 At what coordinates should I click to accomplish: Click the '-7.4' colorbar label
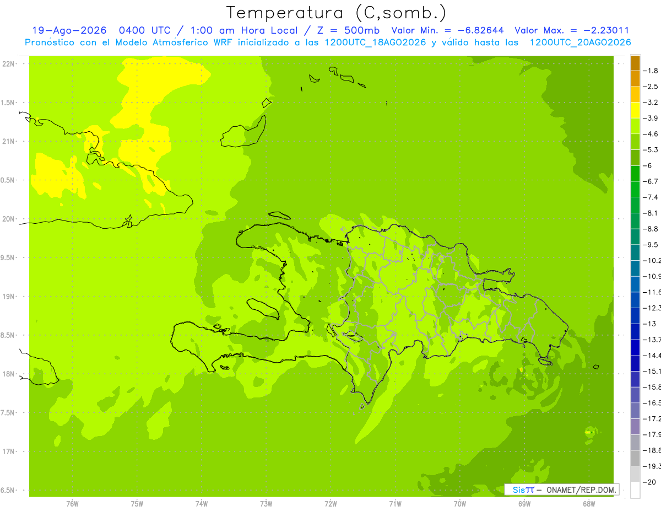651,197
